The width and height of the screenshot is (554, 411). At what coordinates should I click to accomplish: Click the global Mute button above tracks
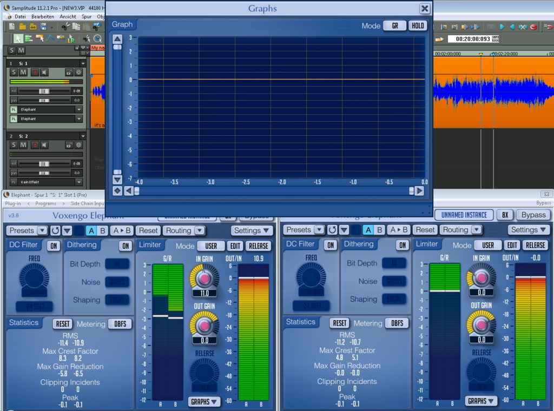pyautogui.click(x=21, y=50)
